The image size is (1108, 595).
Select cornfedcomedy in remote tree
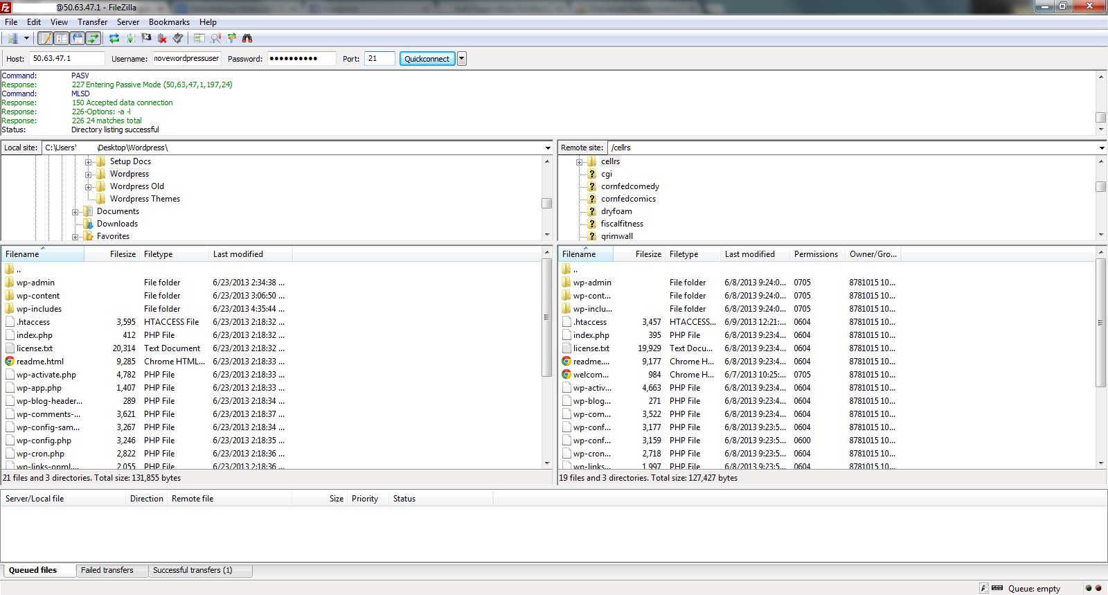pos(630,186)
